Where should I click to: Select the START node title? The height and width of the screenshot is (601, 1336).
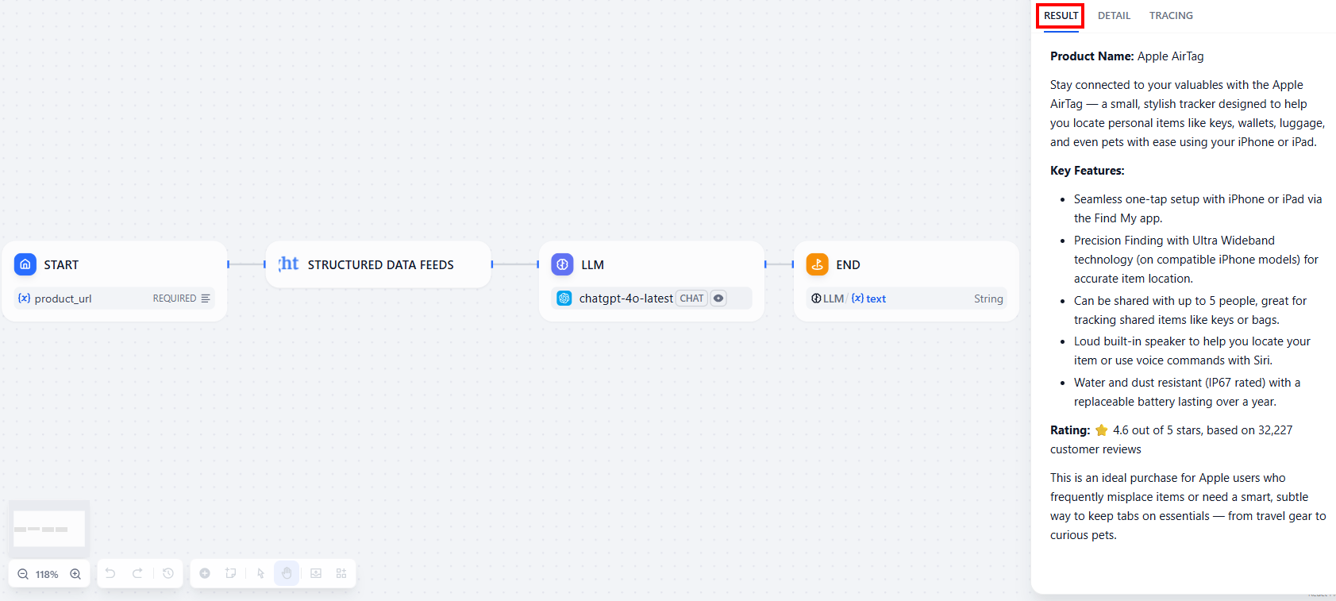[61, 265]
